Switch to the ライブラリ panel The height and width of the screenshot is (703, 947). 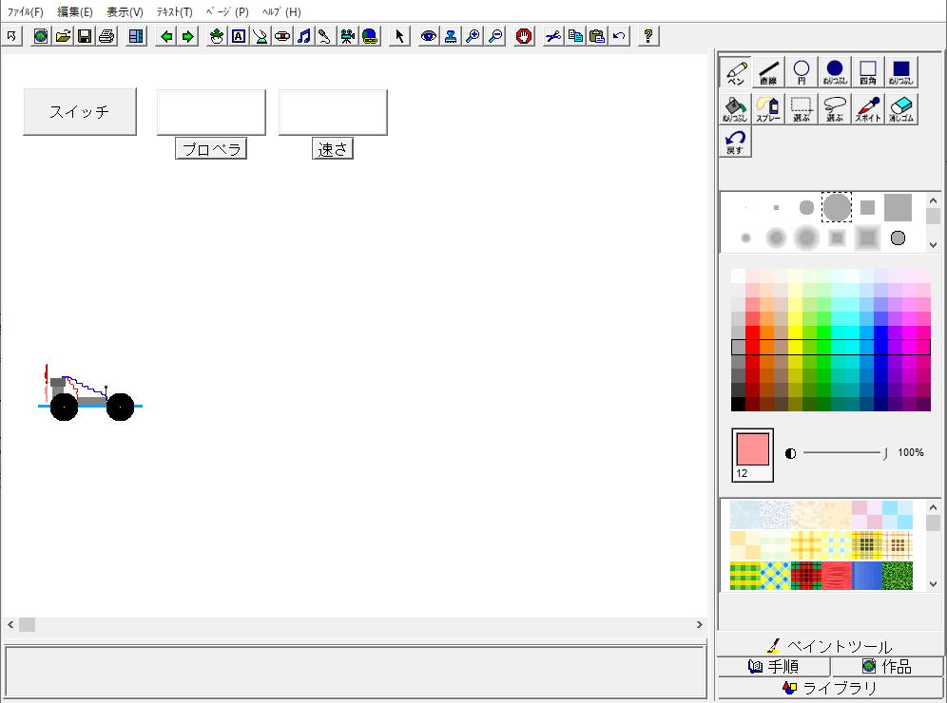click(x=830, y=689)
